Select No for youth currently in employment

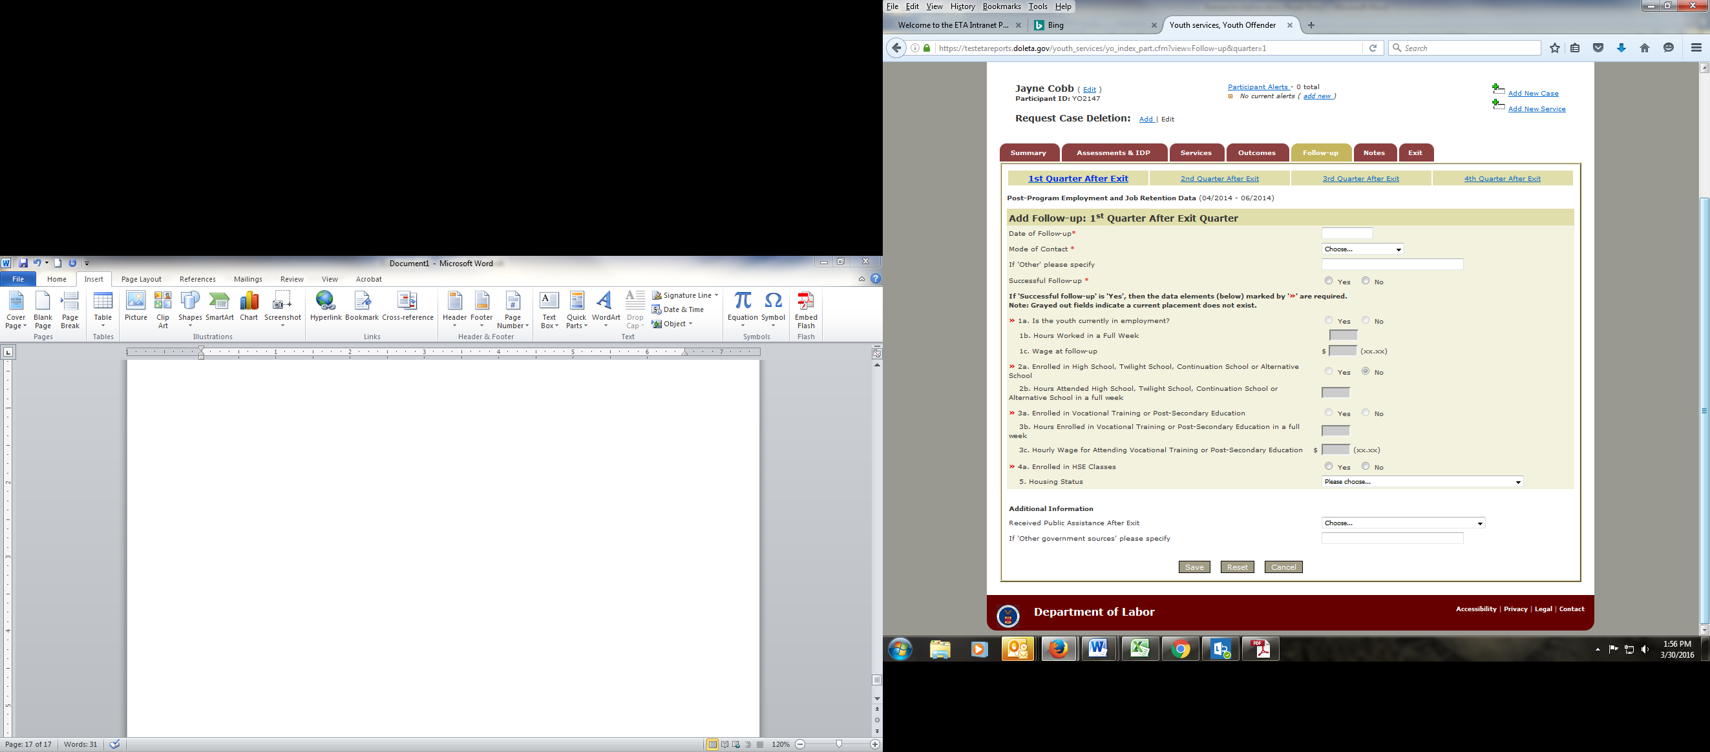click(1366, 320)
